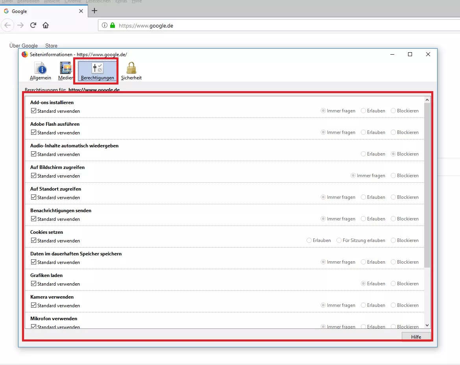Viewport: 460px width, 365px height.
Task: Click the permissions list scrollbar thumb
Action: pyautogui.click(x=427, y=185)
